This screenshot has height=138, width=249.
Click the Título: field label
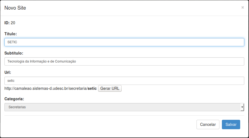click(11, 34)
